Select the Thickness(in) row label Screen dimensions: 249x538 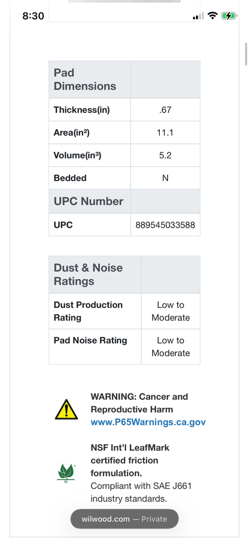coord(82,110)
